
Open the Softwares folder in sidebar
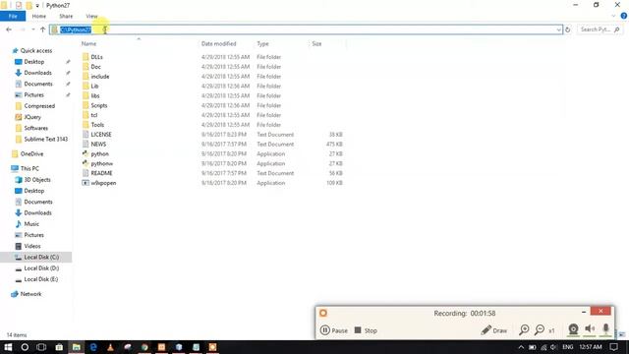[35, 128]
